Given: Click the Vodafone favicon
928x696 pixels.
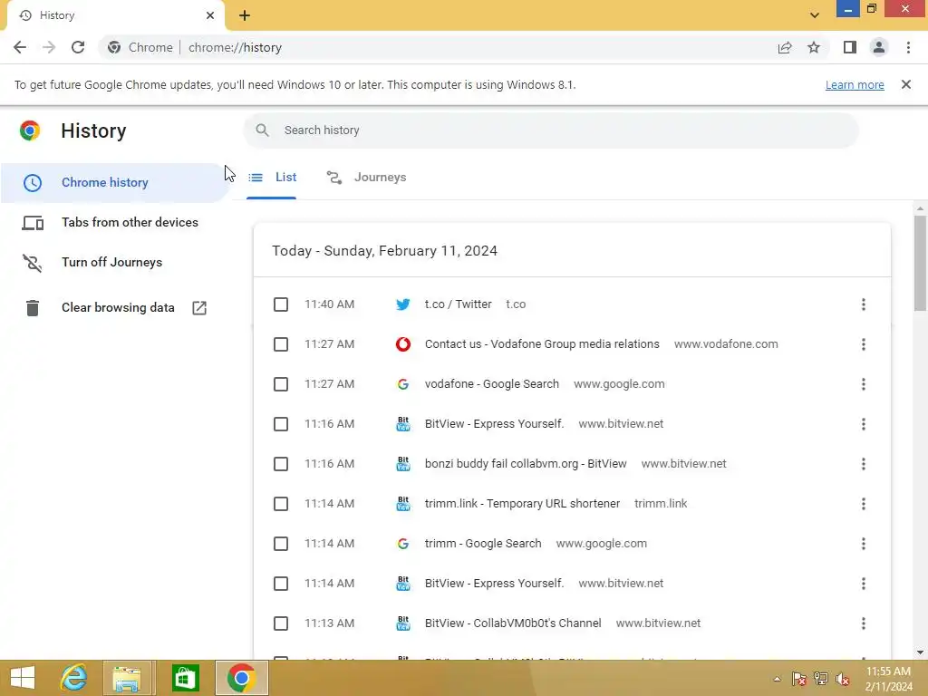Looking at the screenshot, I should 403,344.
